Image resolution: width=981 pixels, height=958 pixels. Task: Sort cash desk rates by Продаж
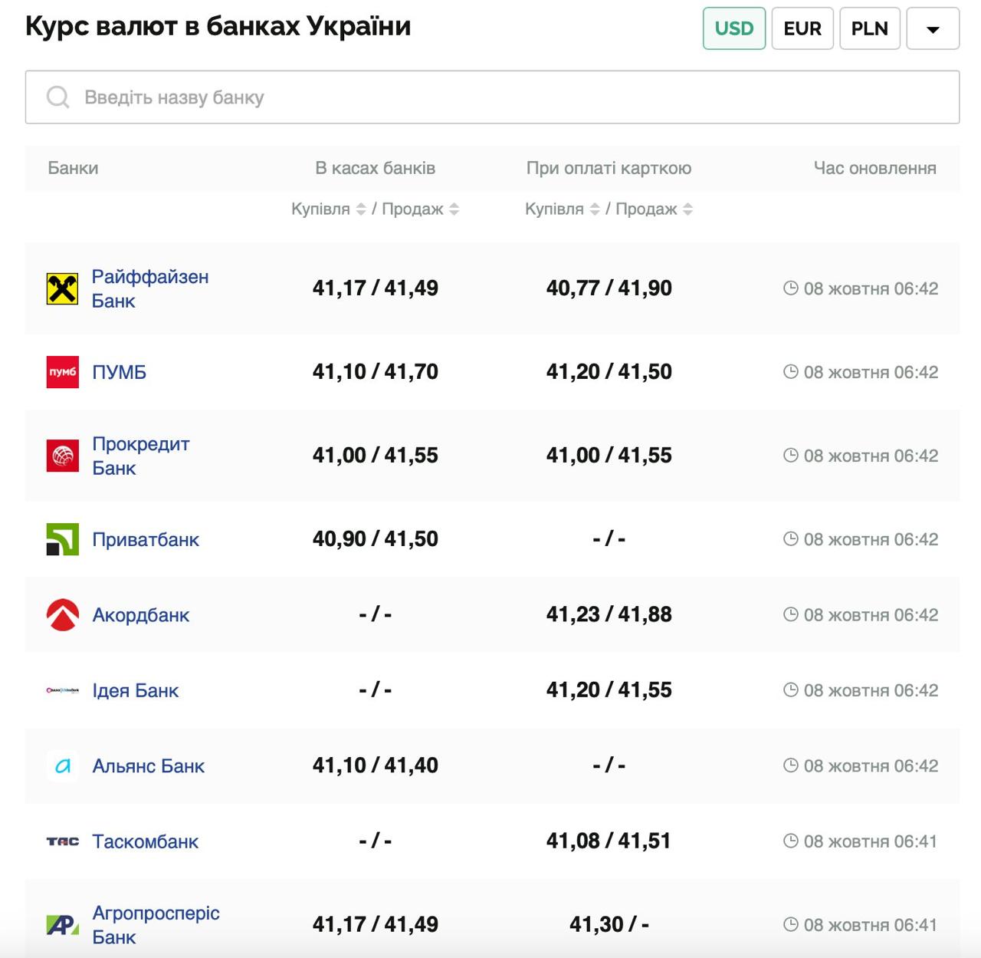tap(454, 209)
